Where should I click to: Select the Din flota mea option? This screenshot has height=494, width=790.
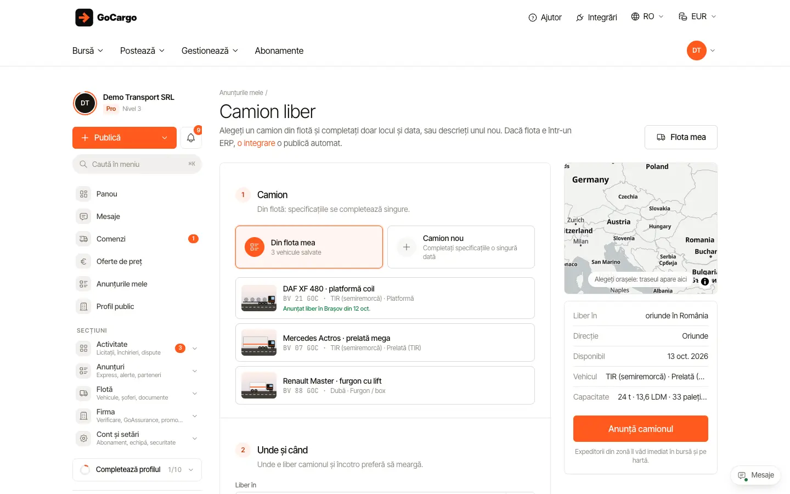pos(309,247)
